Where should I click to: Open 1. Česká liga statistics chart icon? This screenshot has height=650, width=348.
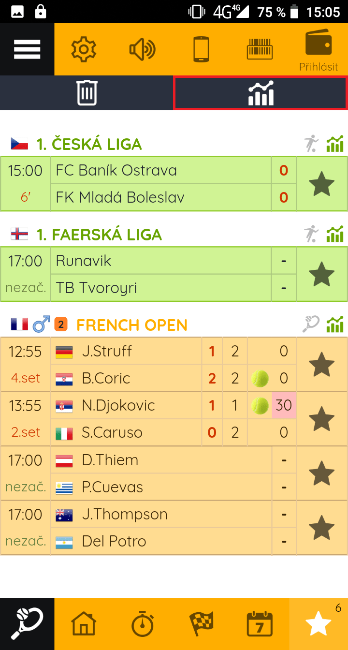point(335,144)
